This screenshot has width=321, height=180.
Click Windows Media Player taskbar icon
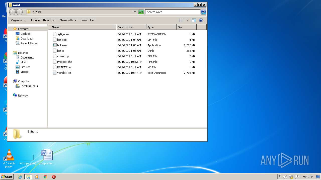[x=37, y=177]
